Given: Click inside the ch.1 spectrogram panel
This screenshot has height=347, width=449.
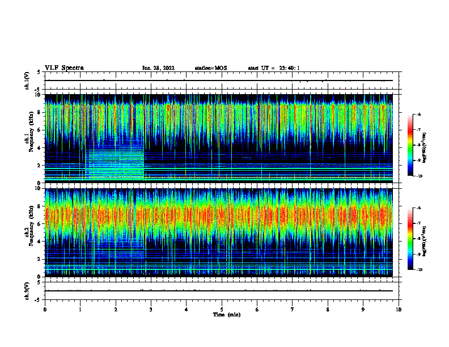Looking at the screenshot, I should [x=218, y=138].
